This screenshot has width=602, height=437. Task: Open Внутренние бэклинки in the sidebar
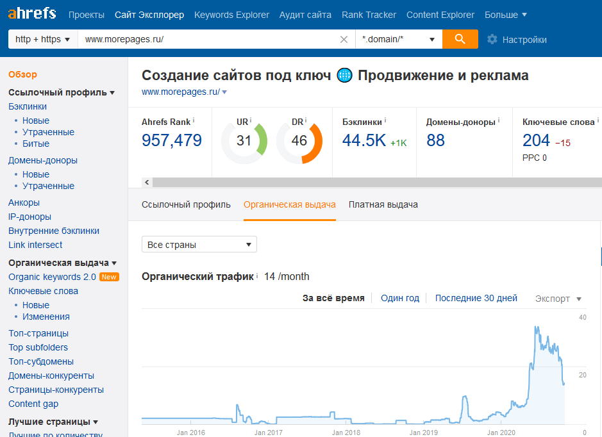[54, 231]
